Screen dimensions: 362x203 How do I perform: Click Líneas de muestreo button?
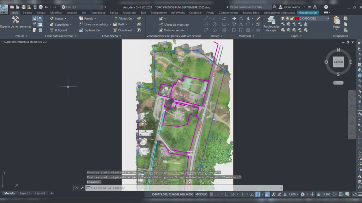(174, 25)
